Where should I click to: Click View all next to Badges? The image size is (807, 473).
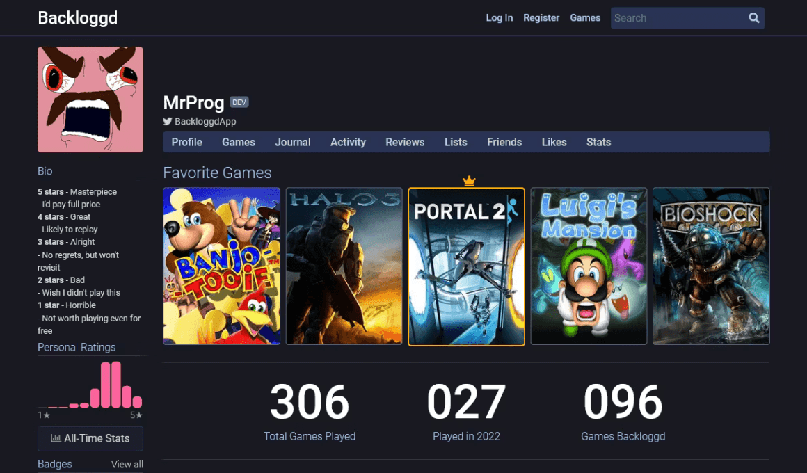pos(127,464)
